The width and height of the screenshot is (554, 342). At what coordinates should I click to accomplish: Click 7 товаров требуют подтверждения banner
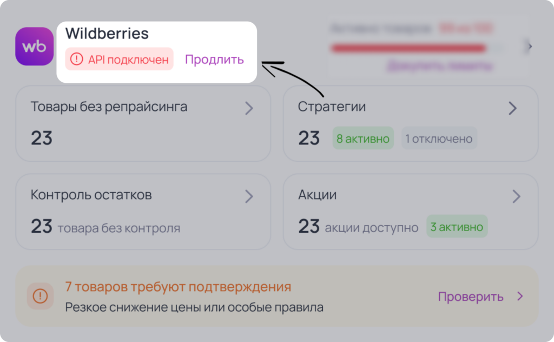tap(277, 296)
